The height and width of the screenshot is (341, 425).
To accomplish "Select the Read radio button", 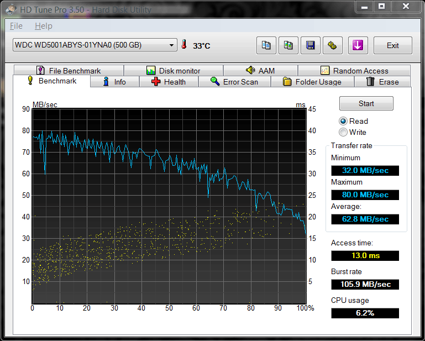I will click(x=343, y=121).
